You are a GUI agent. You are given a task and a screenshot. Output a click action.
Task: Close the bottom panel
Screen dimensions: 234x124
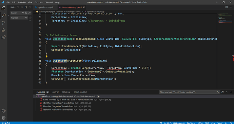pos(231,92)
